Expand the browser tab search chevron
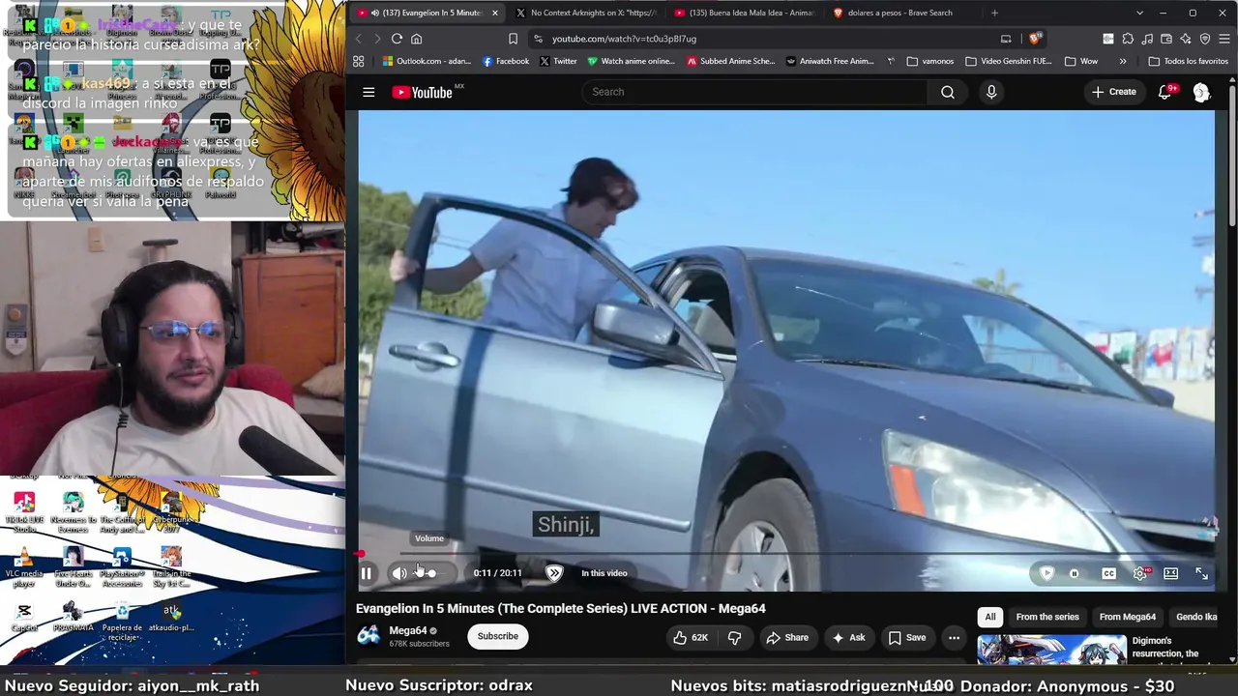This screenshot has height=696, width=1238. click(x=1139, y=13)
